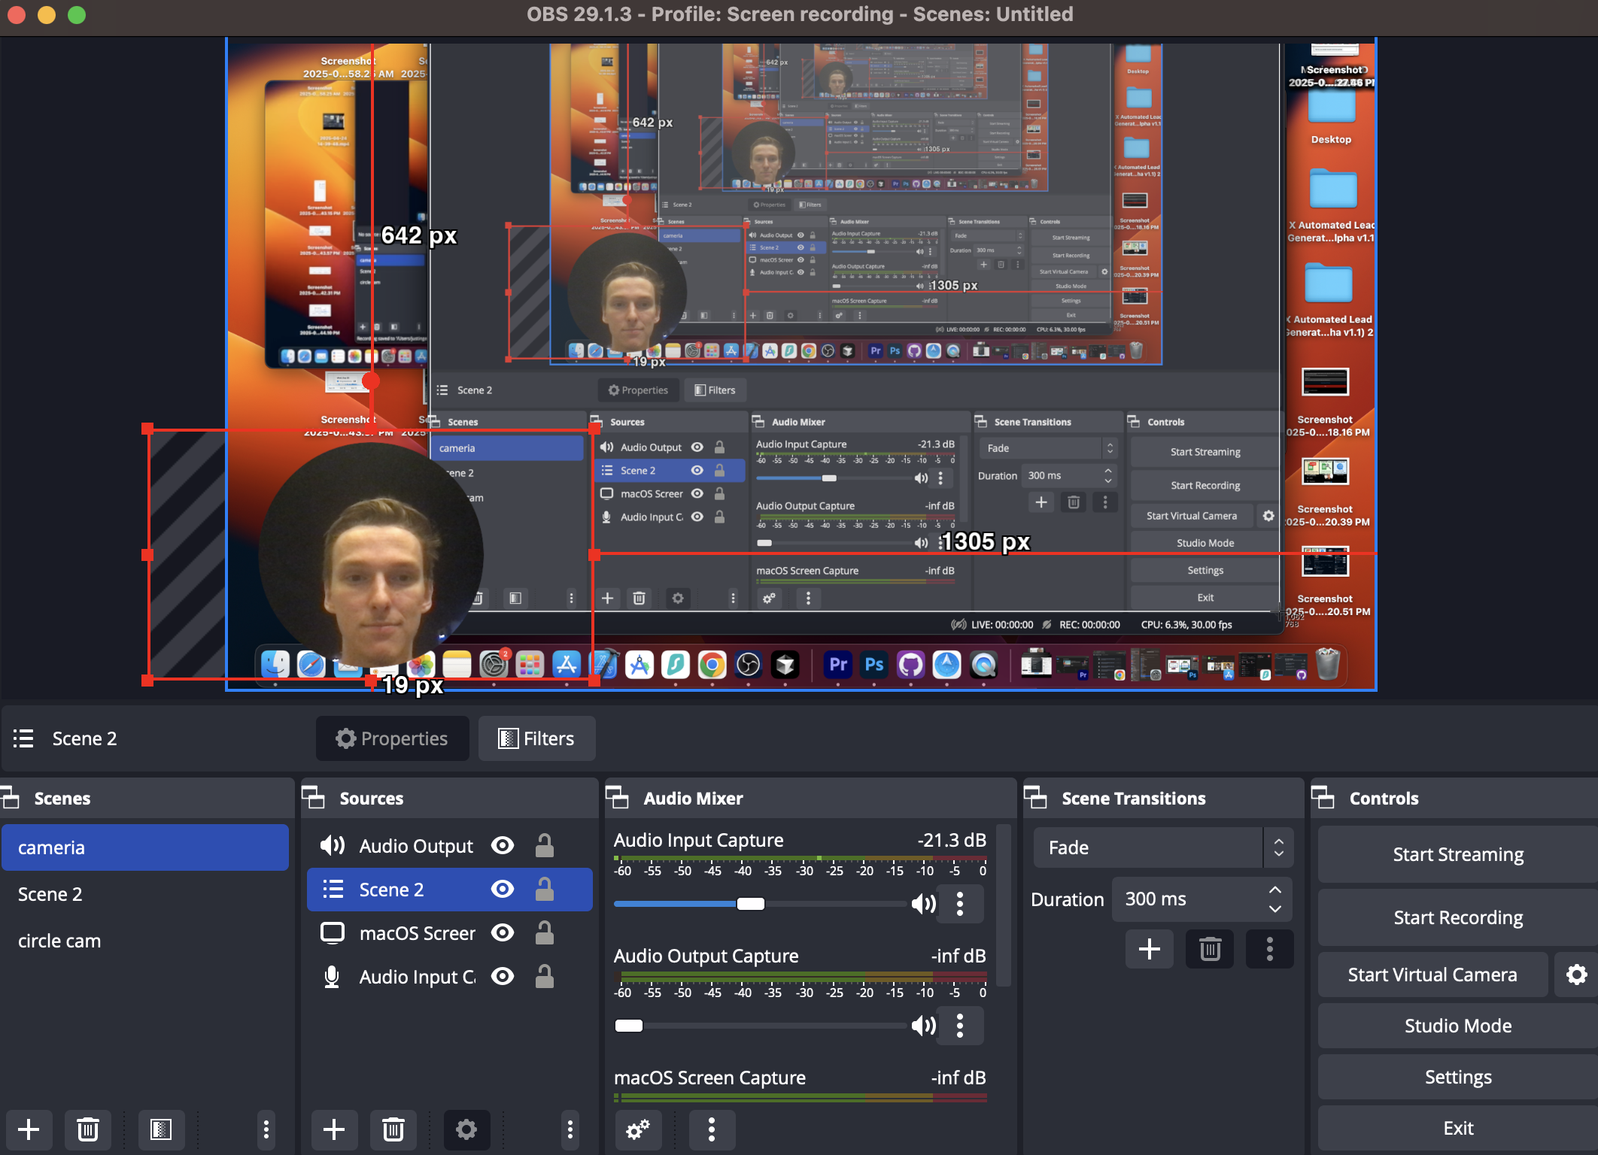This screenshot has width=1598, height=1155.
Task: Remove selected scene with trash icon
Action: point(88,1129)
